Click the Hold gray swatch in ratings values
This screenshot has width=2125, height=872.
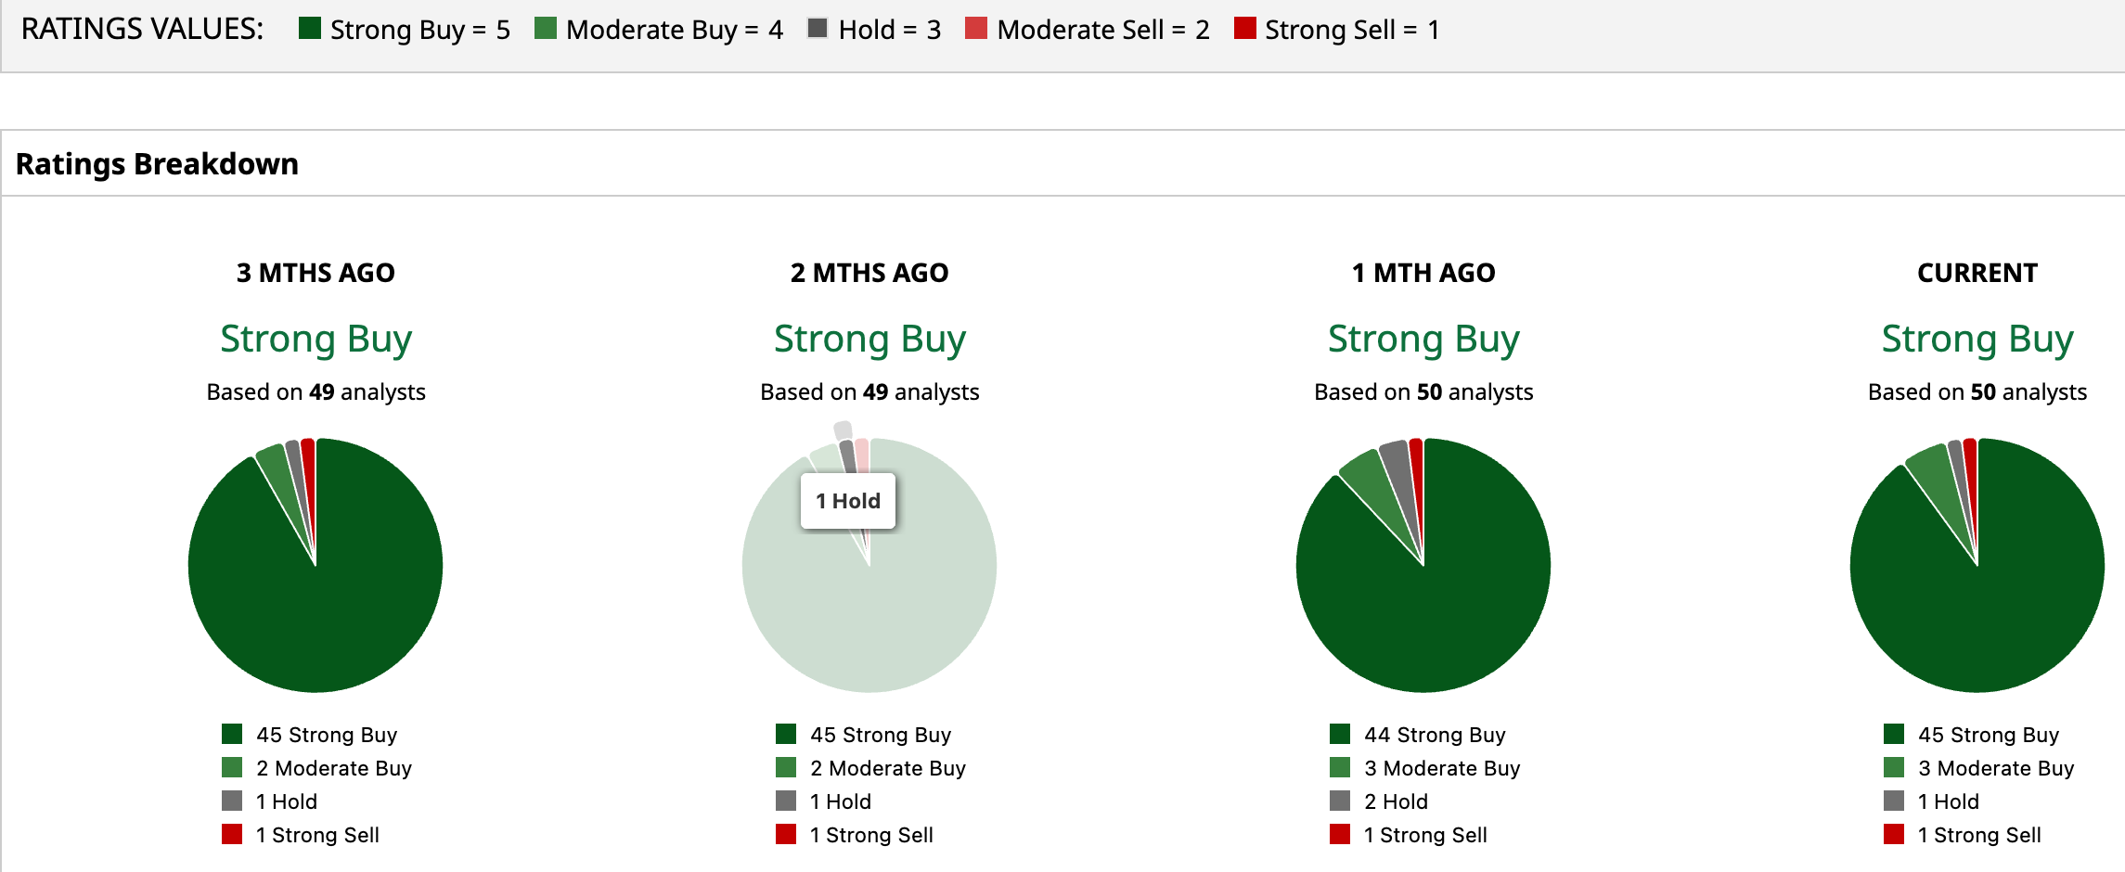point(818,29)
